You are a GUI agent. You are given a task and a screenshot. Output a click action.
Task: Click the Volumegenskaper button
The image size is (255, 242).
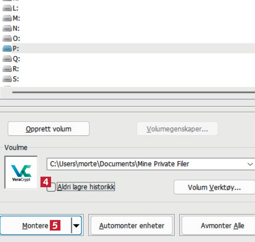tap(177, 129)
